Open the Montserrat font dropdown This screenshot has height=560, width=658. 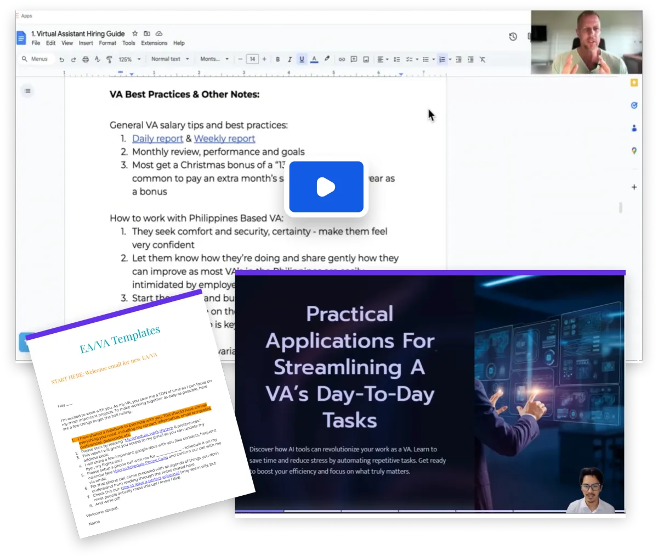point(214,59)
